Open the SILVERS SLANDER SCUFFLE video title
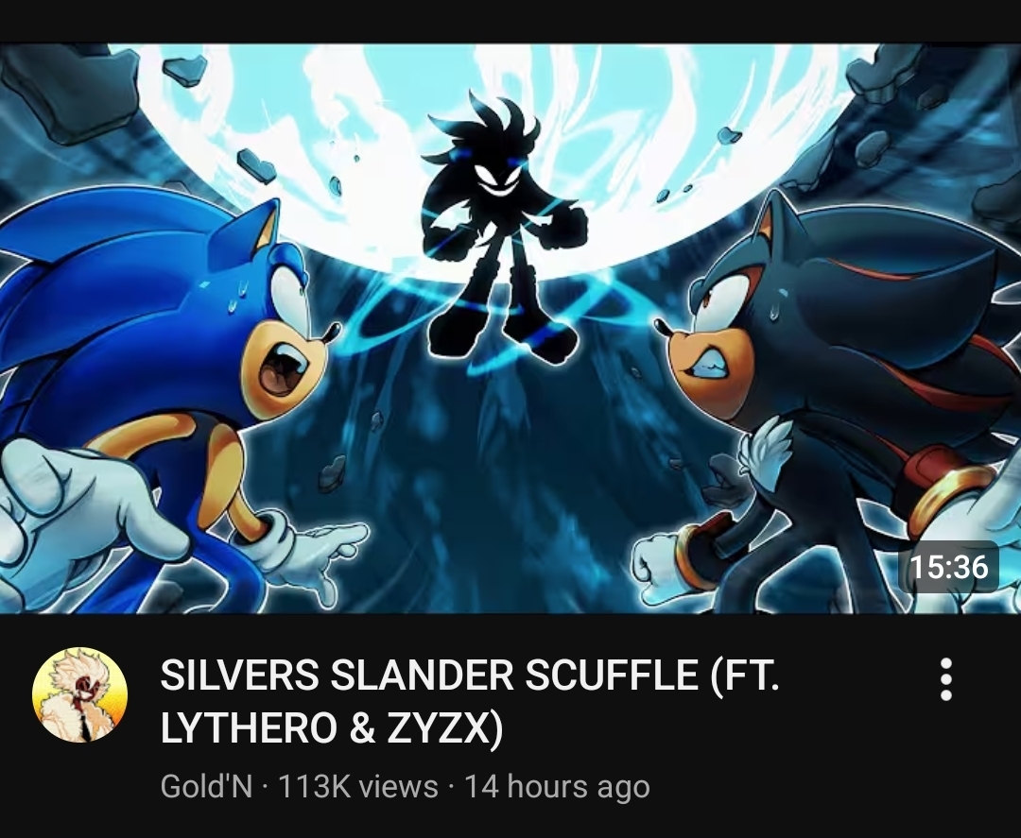The image size is (1021, 838). coord(469,701)
